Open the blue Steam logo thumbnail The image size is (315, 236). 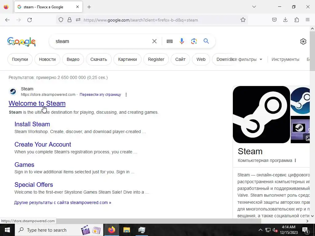[300, 100]
